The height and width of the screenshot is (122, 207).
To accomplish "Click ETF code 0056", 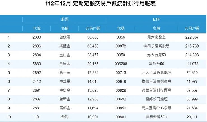I will point(121,37).
